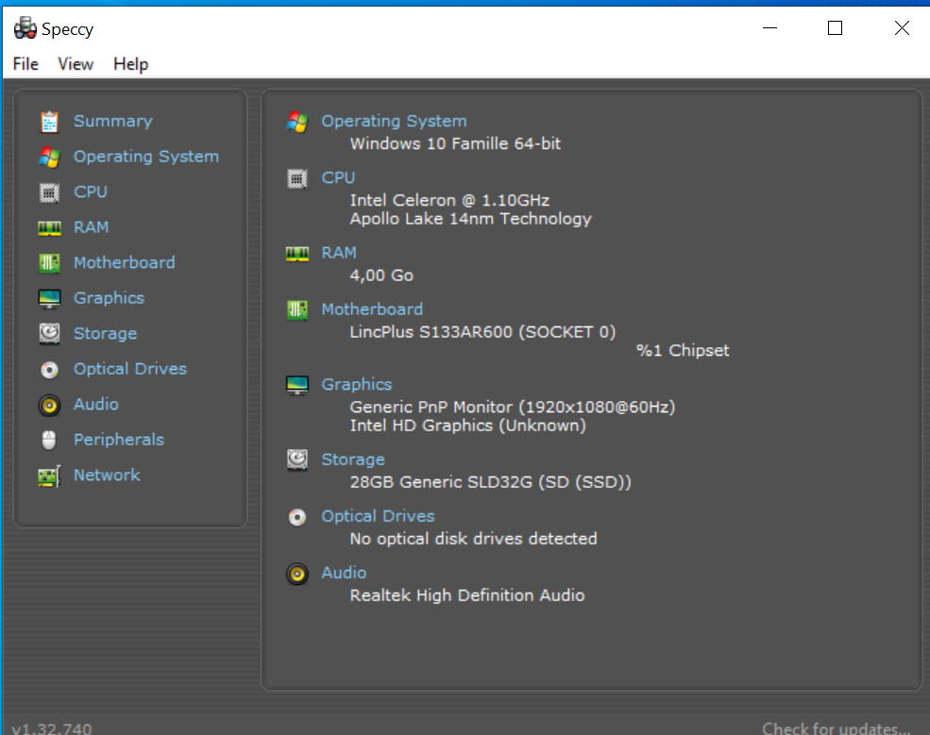Click Apollo Lake 14nm Technology text

click(470, 219)
